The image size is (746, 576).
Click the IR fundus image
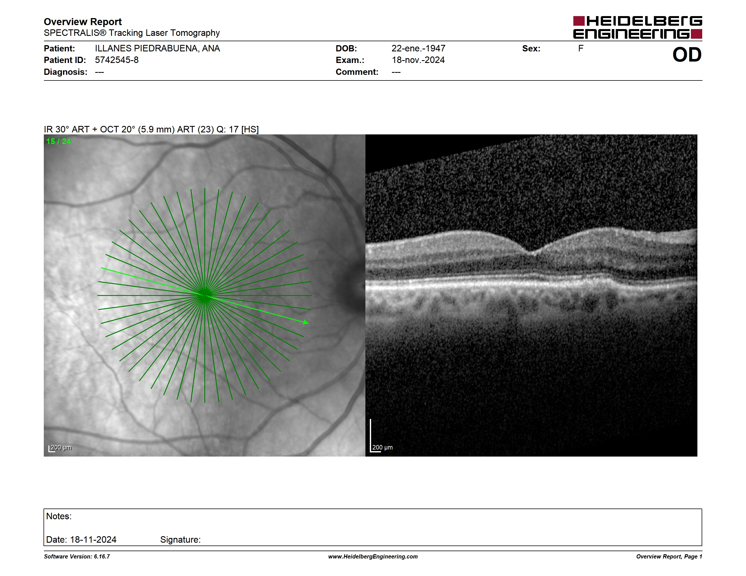pos(204,295)
